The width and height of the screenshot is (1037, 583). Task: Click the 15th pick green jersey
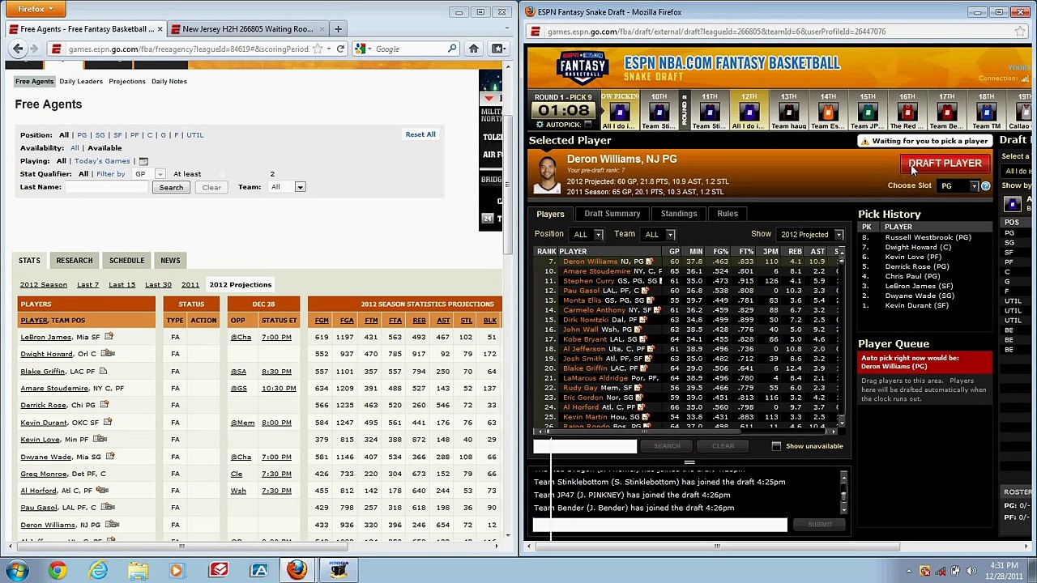point(868,113)
